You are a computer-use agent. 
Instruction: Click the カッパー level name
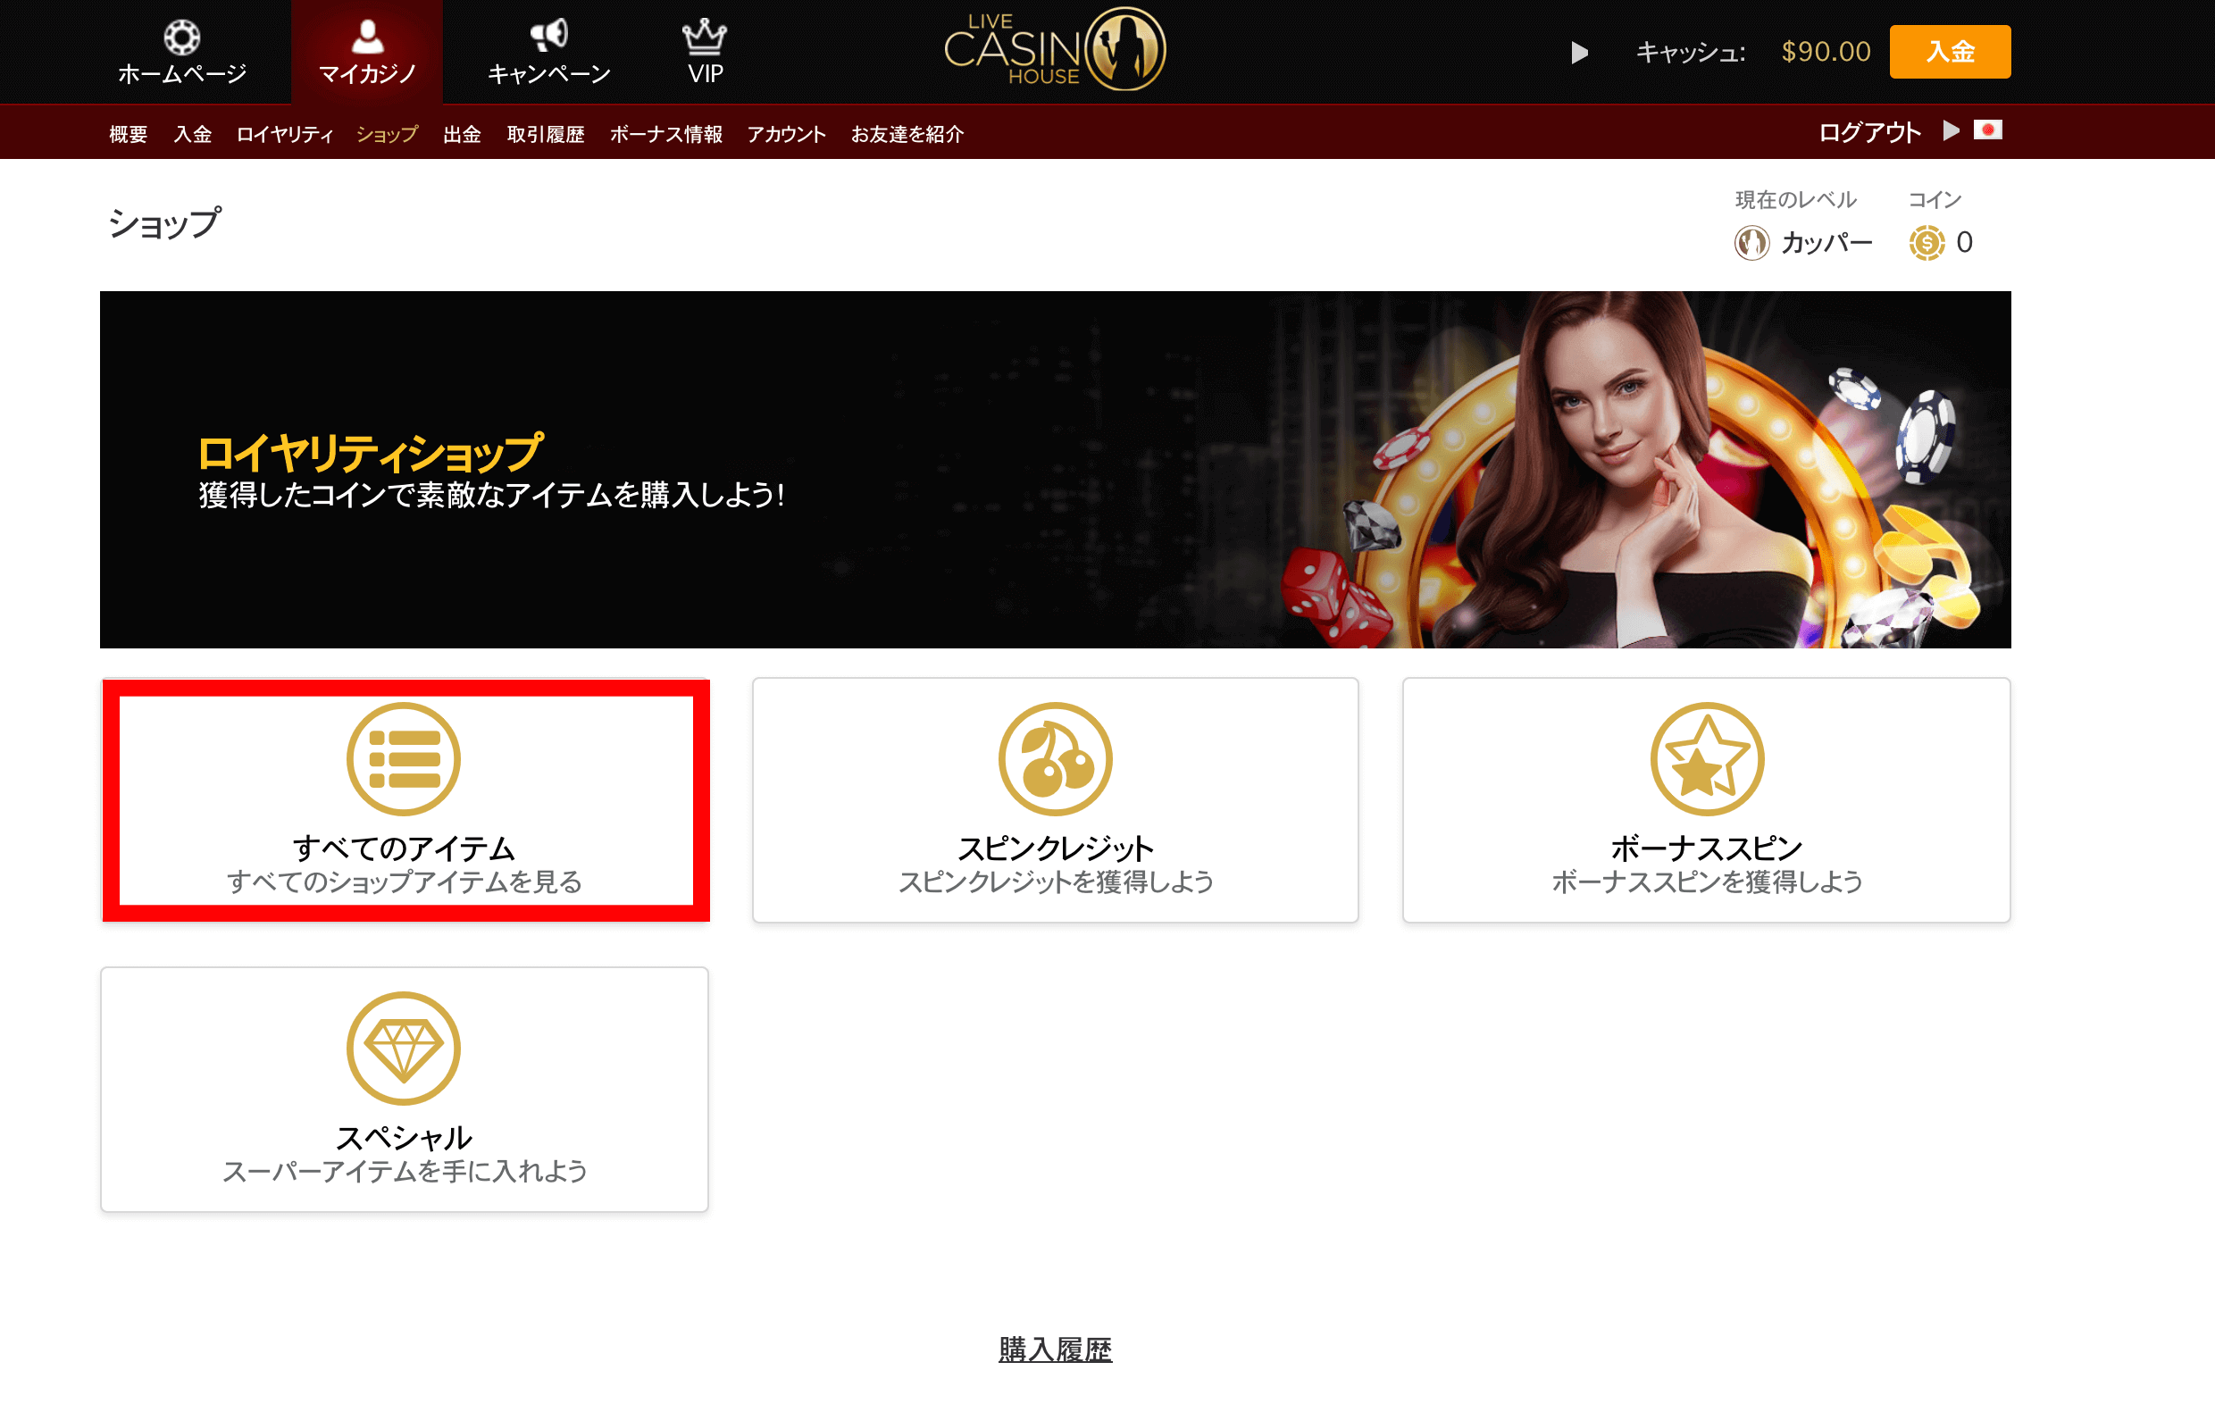pos(1826,243)
